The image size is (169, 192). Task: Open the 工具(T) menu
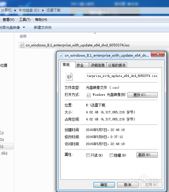click(x=25, y=20)
